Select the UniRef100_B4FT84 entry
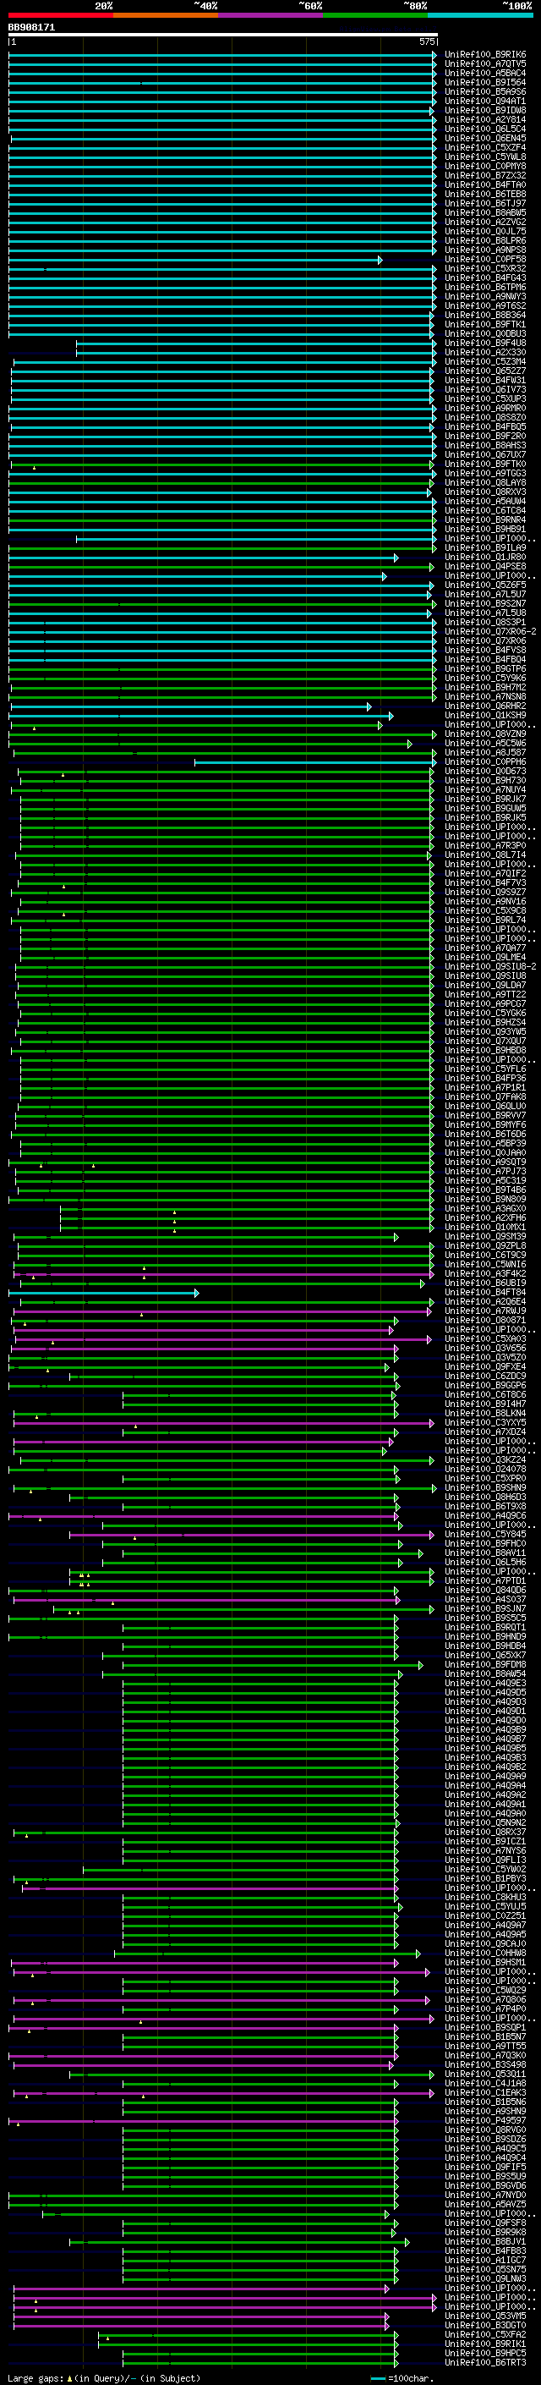The image size is (541, 2385). pyautogui.click(x=485, y=1293)
